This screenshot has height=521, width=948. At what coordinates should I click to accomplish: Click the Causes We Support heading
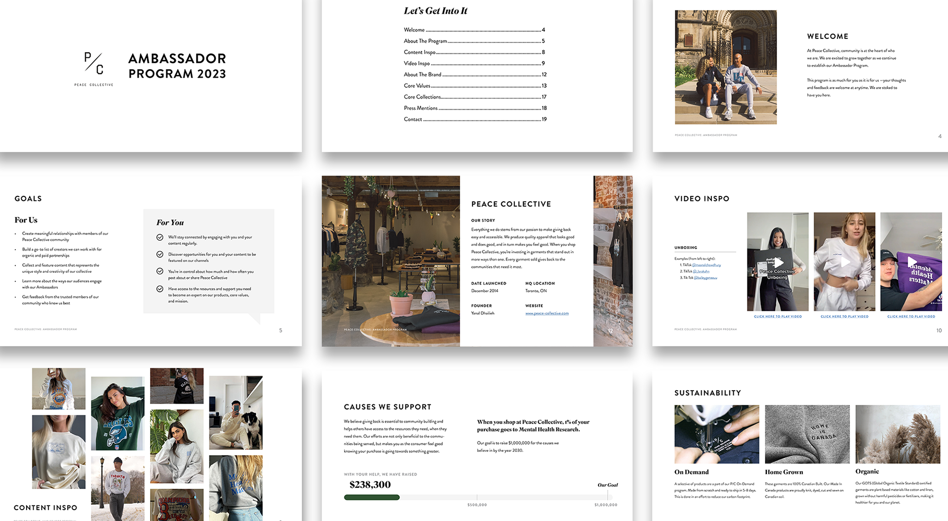(x=388, y=407)
